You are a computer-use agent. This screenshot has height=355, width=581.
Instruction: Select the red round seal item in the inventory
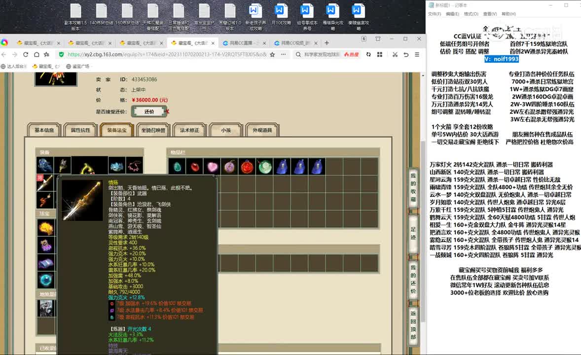pyautogui.click(x=247, y=167)
